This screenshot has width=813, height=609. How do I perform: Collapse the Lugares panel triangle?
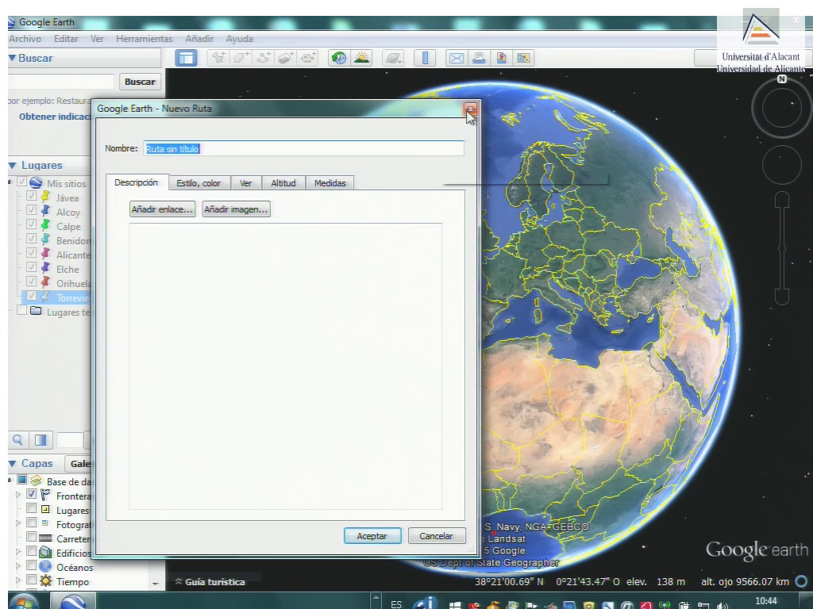pos(13,165)
